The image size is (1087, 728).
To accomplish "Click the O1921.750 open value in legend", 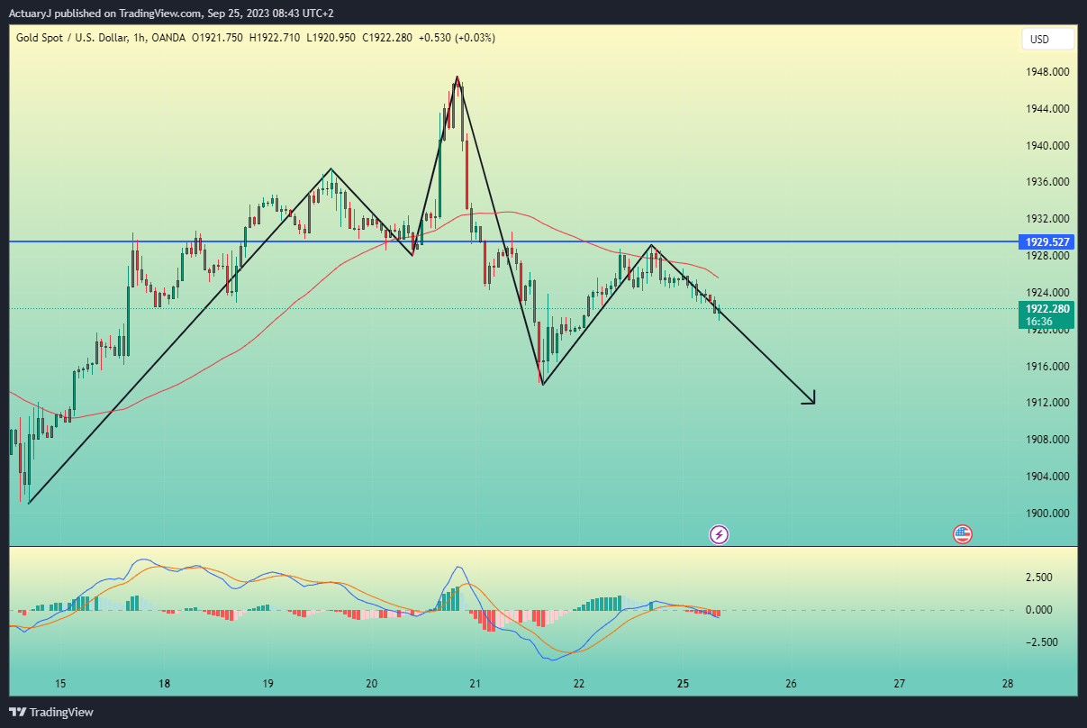I will 217,38.
